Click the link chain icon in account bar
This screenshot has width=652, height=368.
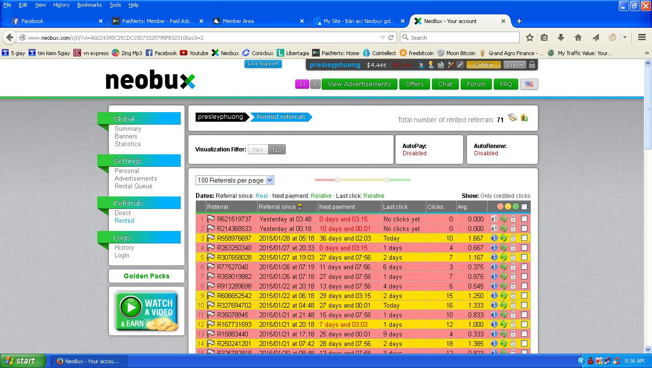click(460, 65)
